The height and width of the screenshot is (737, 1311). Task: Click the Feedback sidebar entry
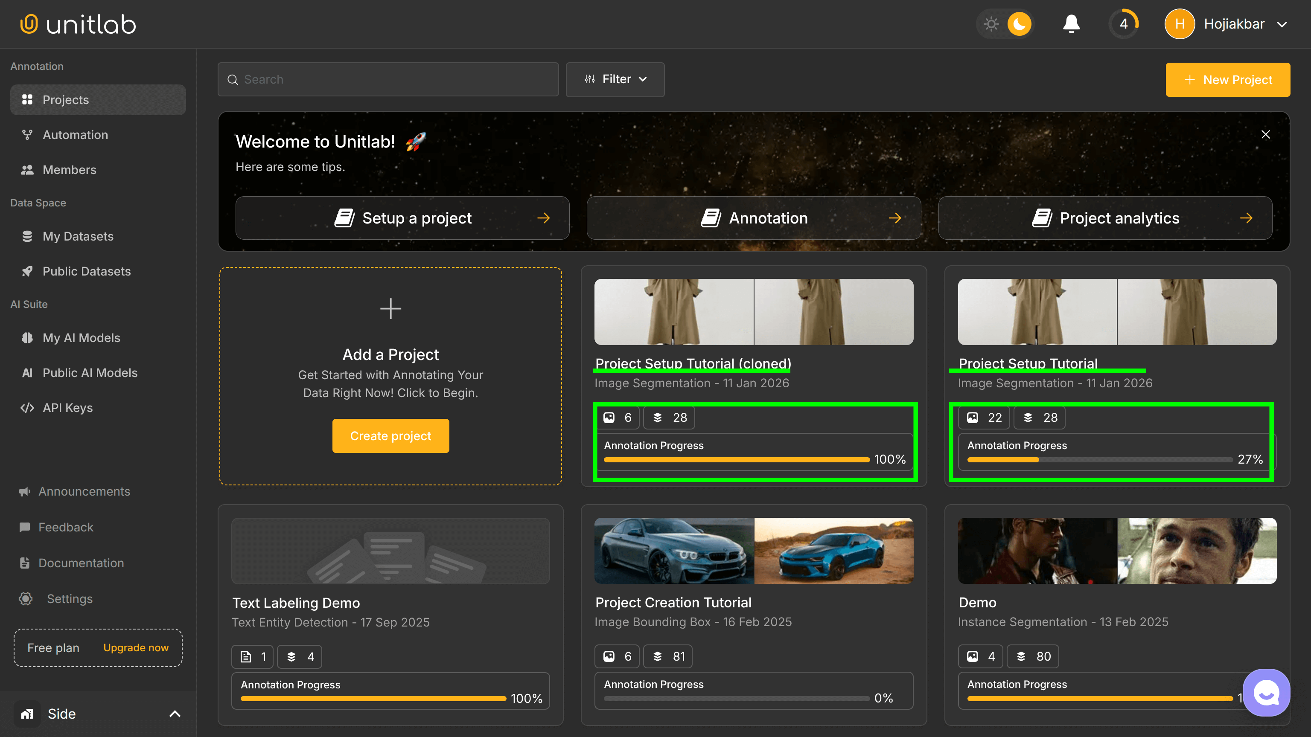tap(66, 527)
